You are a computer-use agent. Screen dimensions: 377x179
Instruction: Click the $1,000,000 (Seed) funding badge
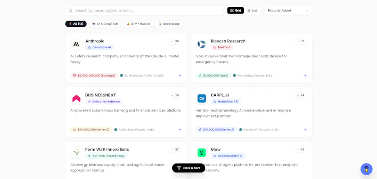[213, 76]
